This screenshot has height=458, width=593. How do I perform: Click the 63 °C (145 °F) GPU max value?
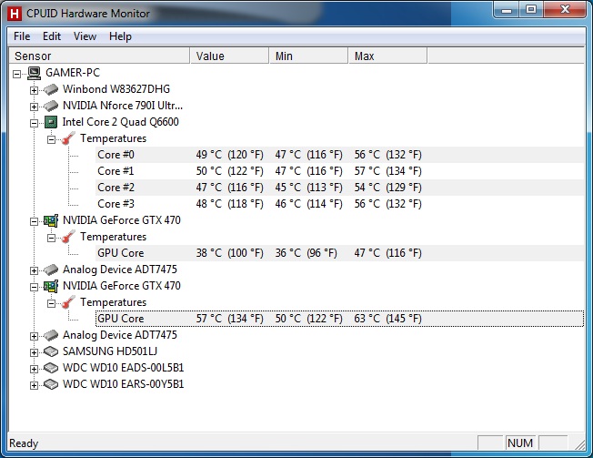pyautogui.click(x=387, y=319)
